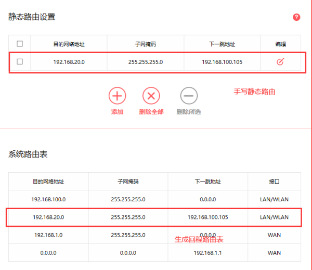This screenshot has width=312, height=270.
Task: Click the add (plus) circle icon
Action: point(117,96)
